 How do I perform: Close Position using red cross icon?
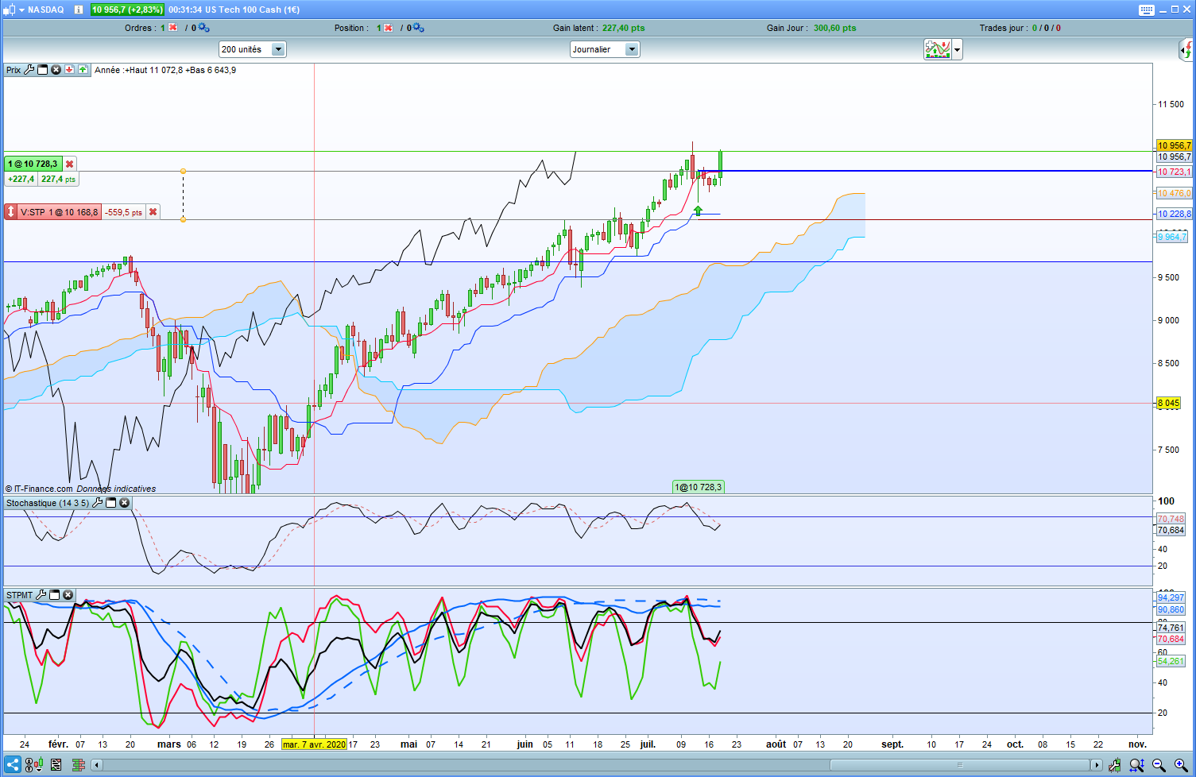pyautogui.click(x=389, y=28)
